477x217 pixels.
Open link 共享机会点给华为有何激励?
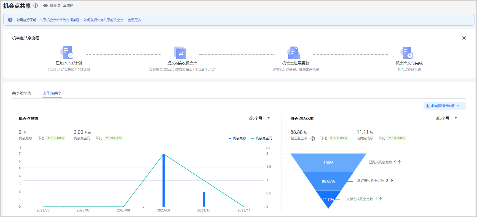pos(60,20)
